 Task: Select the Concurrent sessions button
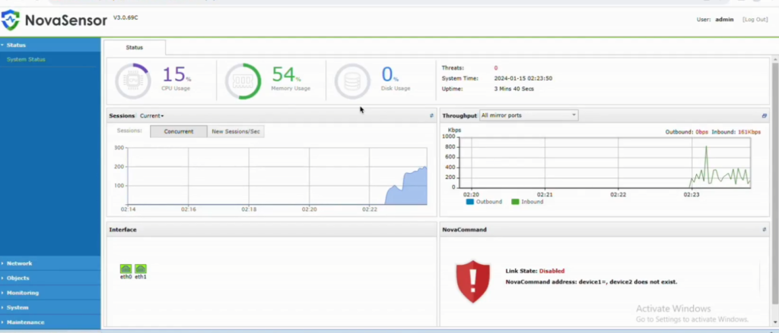tap(178, 131)
